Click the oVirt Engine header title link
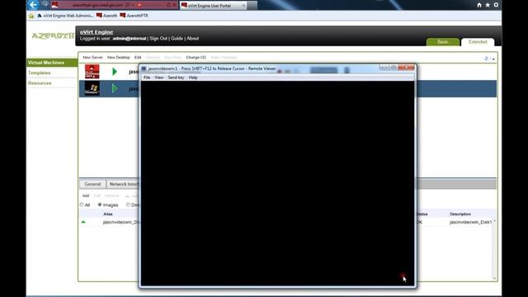The image size is (528, 297). point(97,32)
